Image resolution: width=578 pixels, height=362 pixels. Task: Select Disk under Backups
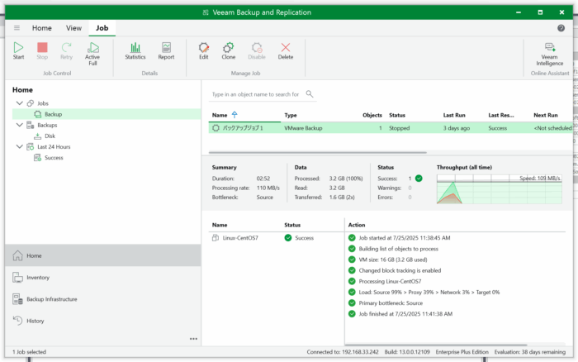coord(50,136)
